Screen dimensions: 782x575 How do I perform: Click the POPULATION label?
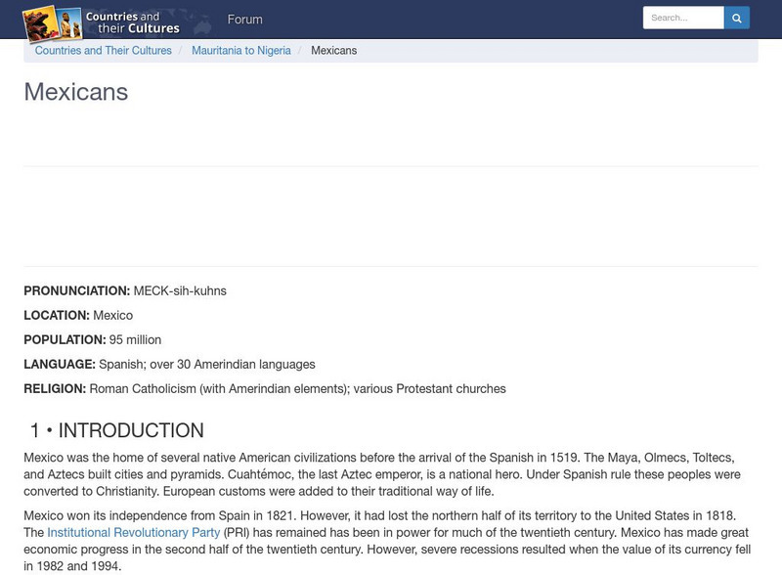coord(65,339)
